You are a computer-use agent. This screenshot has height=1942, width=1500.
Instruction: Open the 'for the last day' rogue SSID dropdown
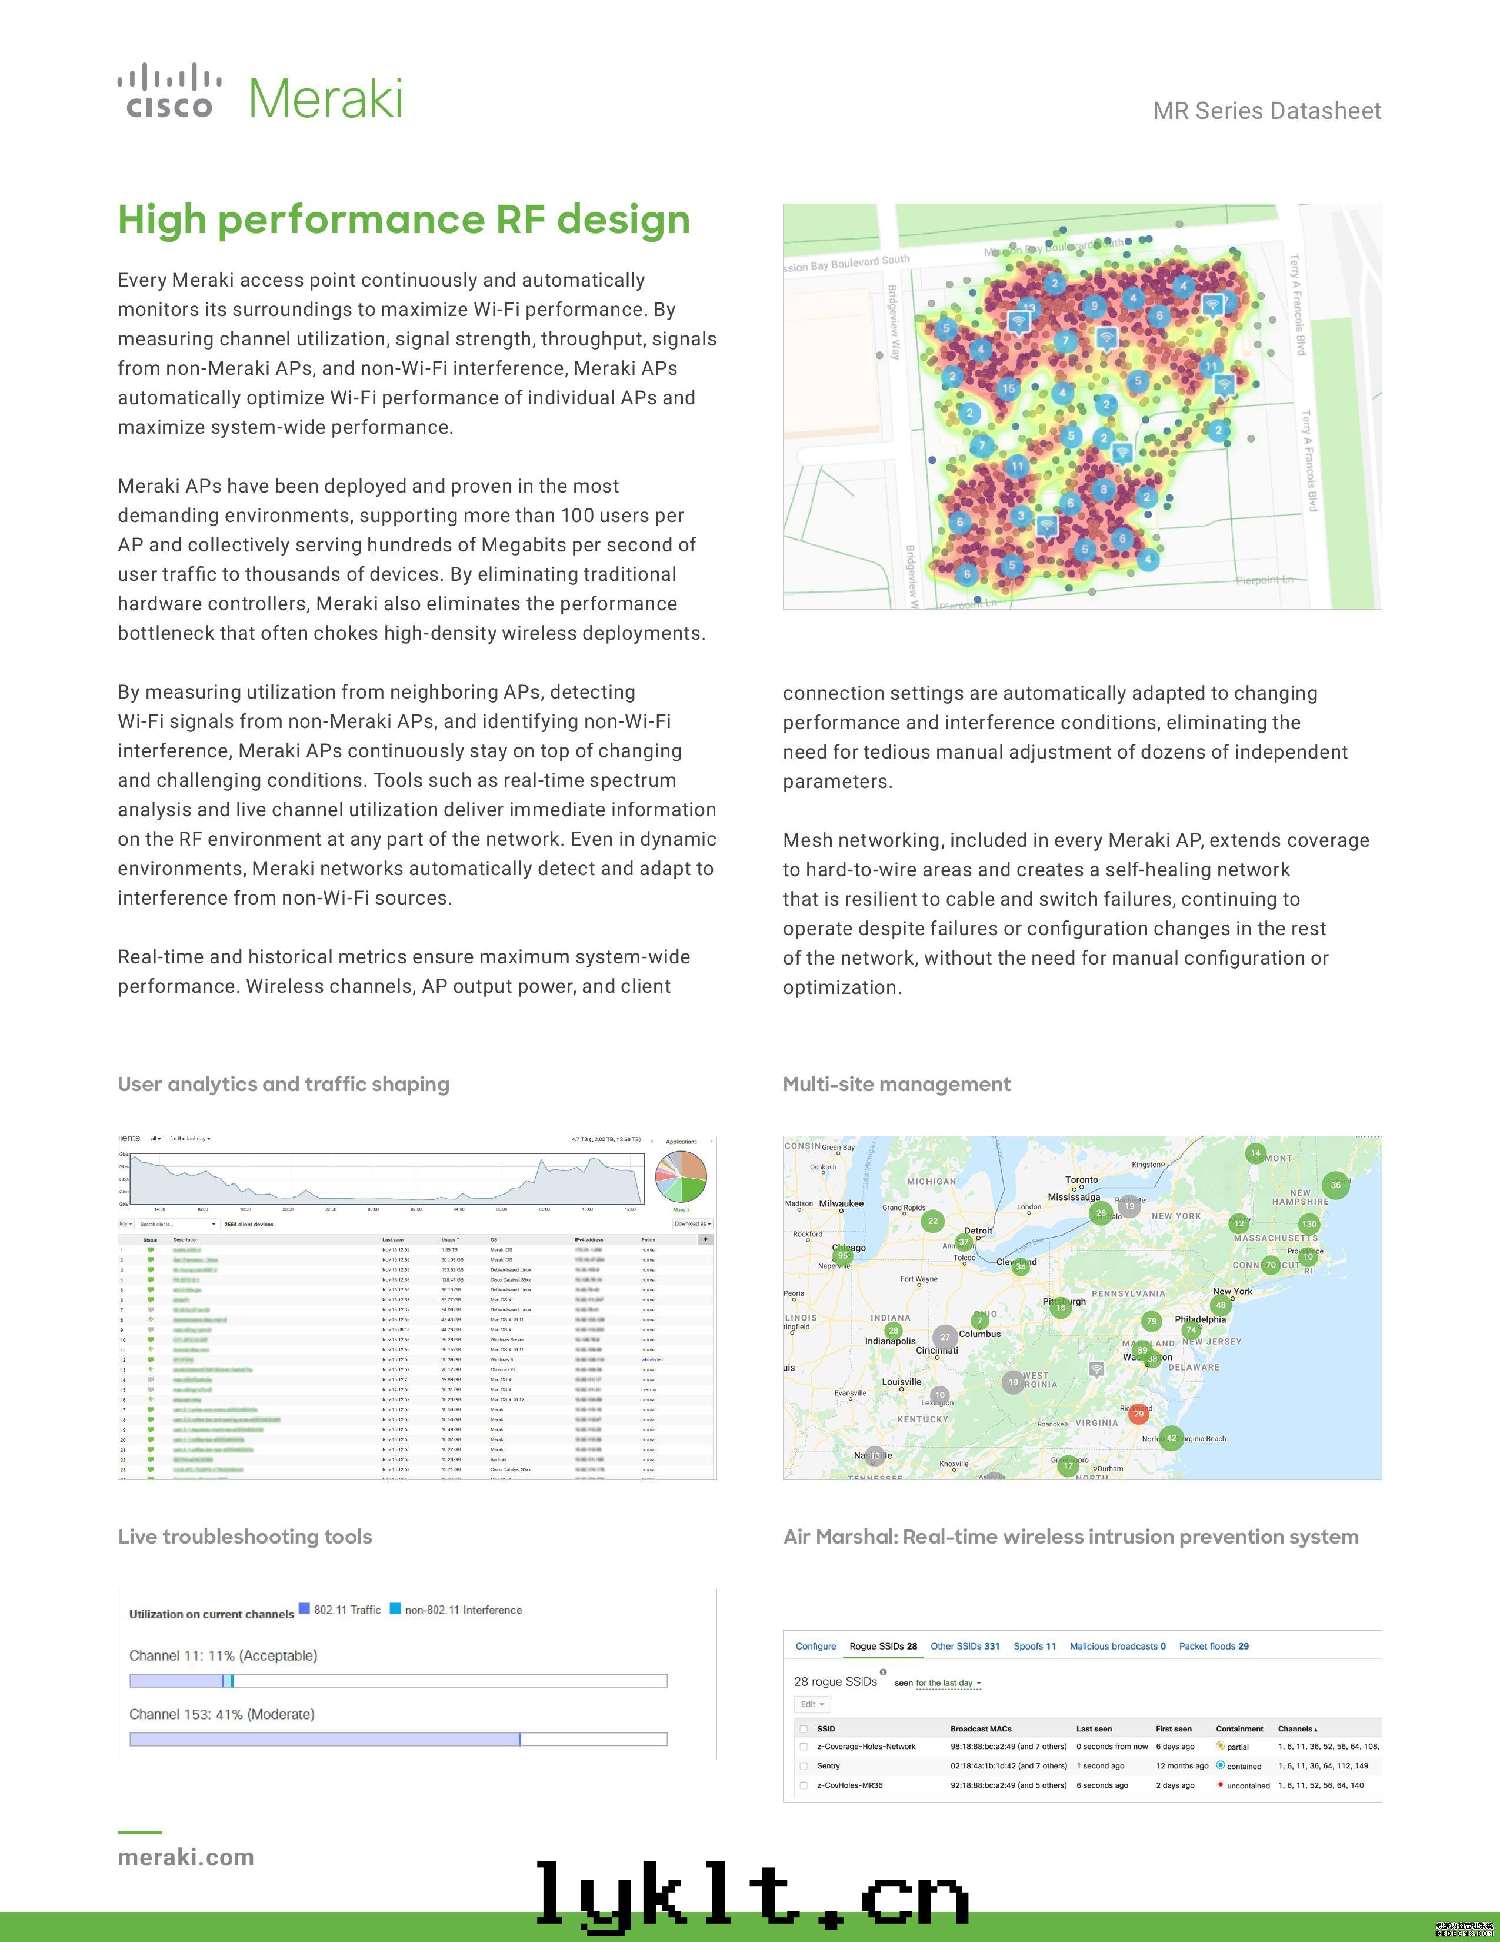coord(948,1683)
